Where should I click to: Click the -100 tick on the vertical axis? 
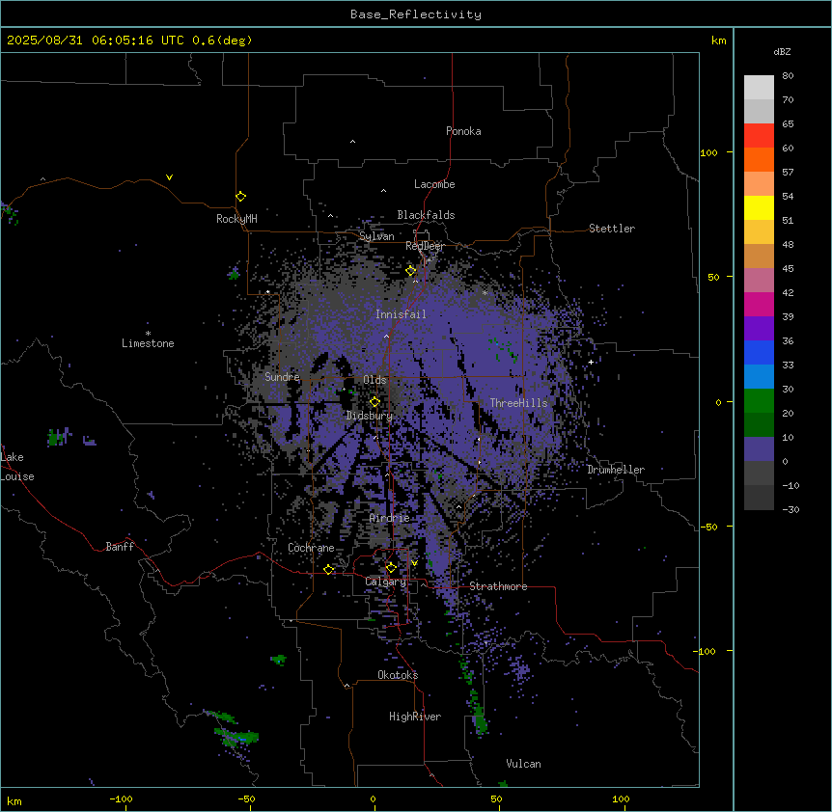tap(706, 651)
